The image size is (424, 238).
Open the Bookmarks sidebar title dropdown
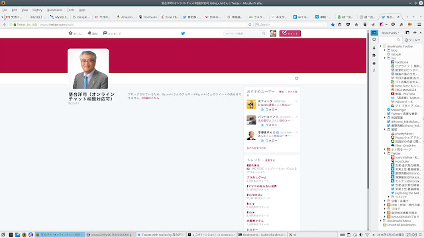(390, 33)
